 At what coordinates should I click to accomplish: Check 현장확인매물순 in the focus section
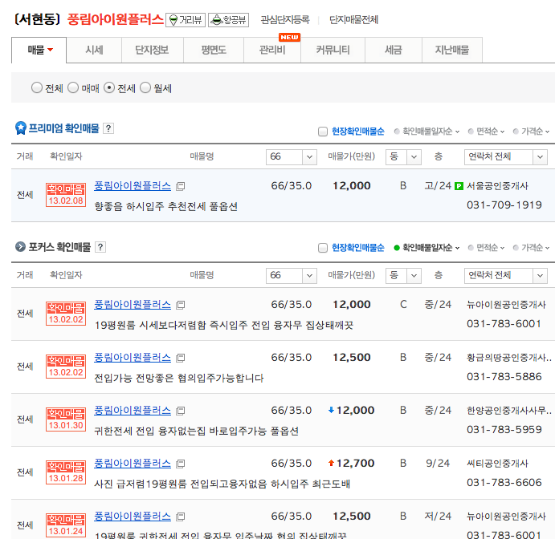click(x=323, y=248)
